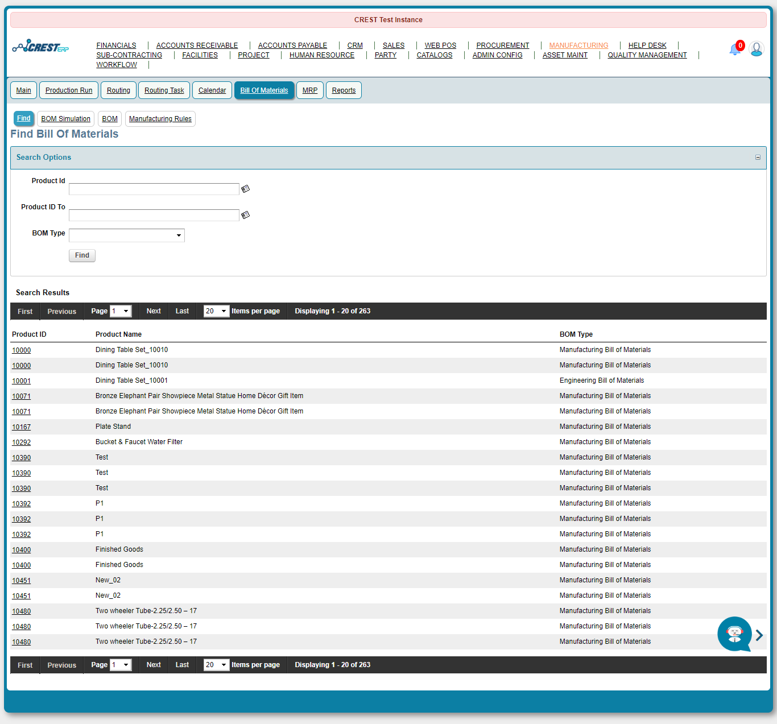
Task: Collapse the Search Options panel
Action: (758, 158)
